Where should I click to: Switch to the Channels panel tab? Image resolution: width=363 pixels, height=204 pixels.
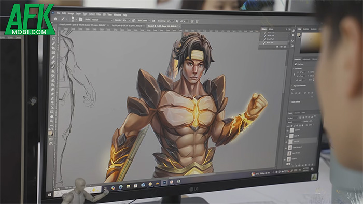coord(297,113)
